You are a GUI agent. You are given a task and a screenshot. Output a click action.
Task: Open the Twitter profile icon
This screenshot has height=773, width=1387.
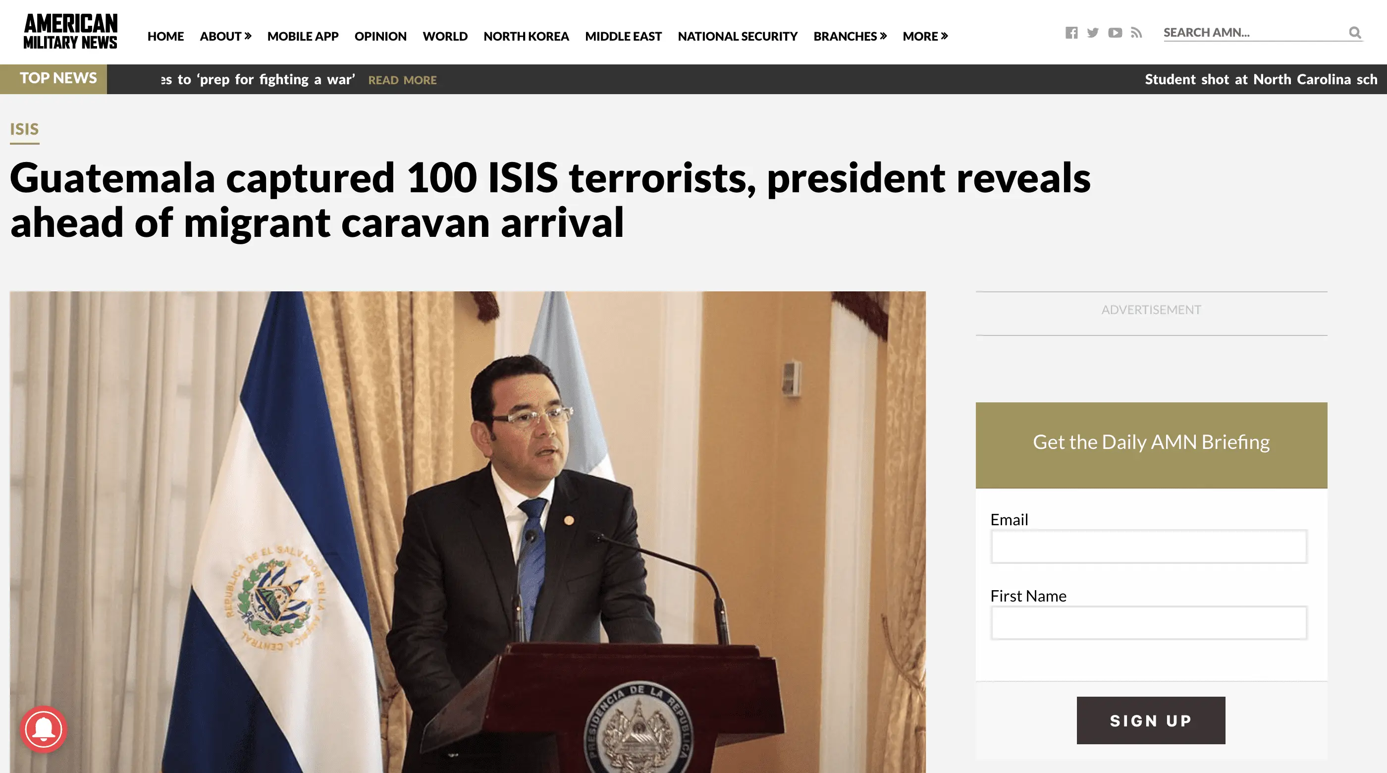1092,33
